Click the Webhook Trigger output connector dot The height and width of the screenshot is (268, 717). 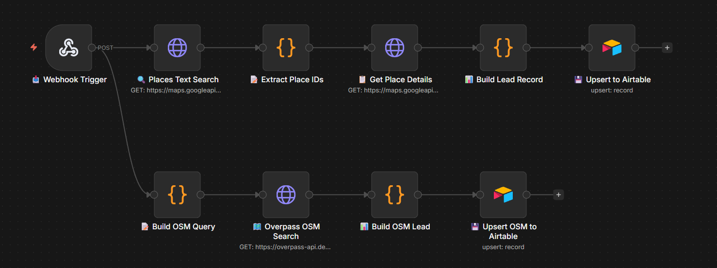[92, 47]
